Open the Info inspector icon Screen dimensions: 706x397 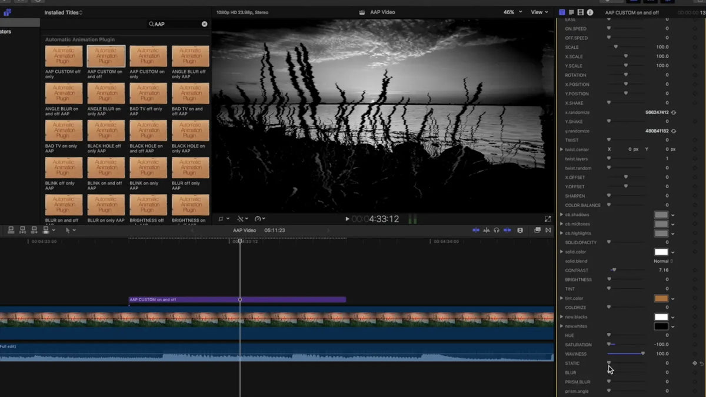[590, 12]
